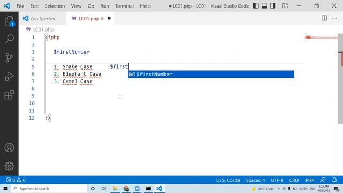Click the VS Code logo in title bar
343x193 pixels.
point(7,6)
